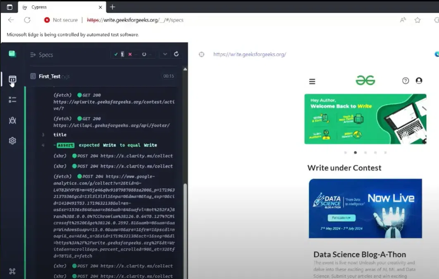Open the tab actions menu icon
Viewport: 439px width, 279px height.
click(x=10, y=7)
